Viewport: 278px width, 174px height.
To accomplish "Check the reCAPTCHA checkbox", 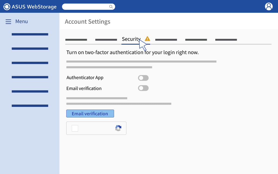I will [x=75, y=128].
